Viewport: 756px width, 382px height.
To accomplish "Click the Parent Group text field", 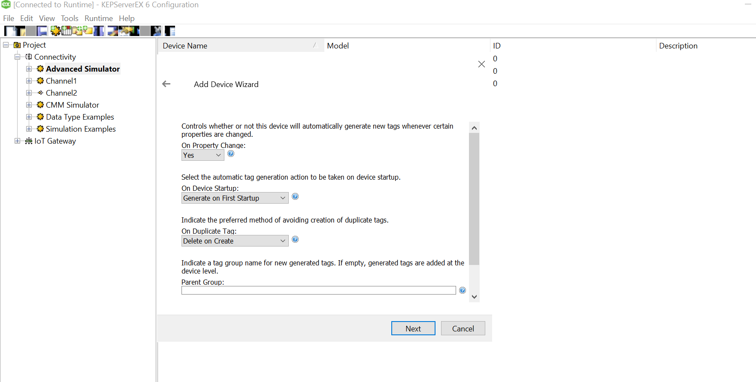I will (x=318, y=291).
